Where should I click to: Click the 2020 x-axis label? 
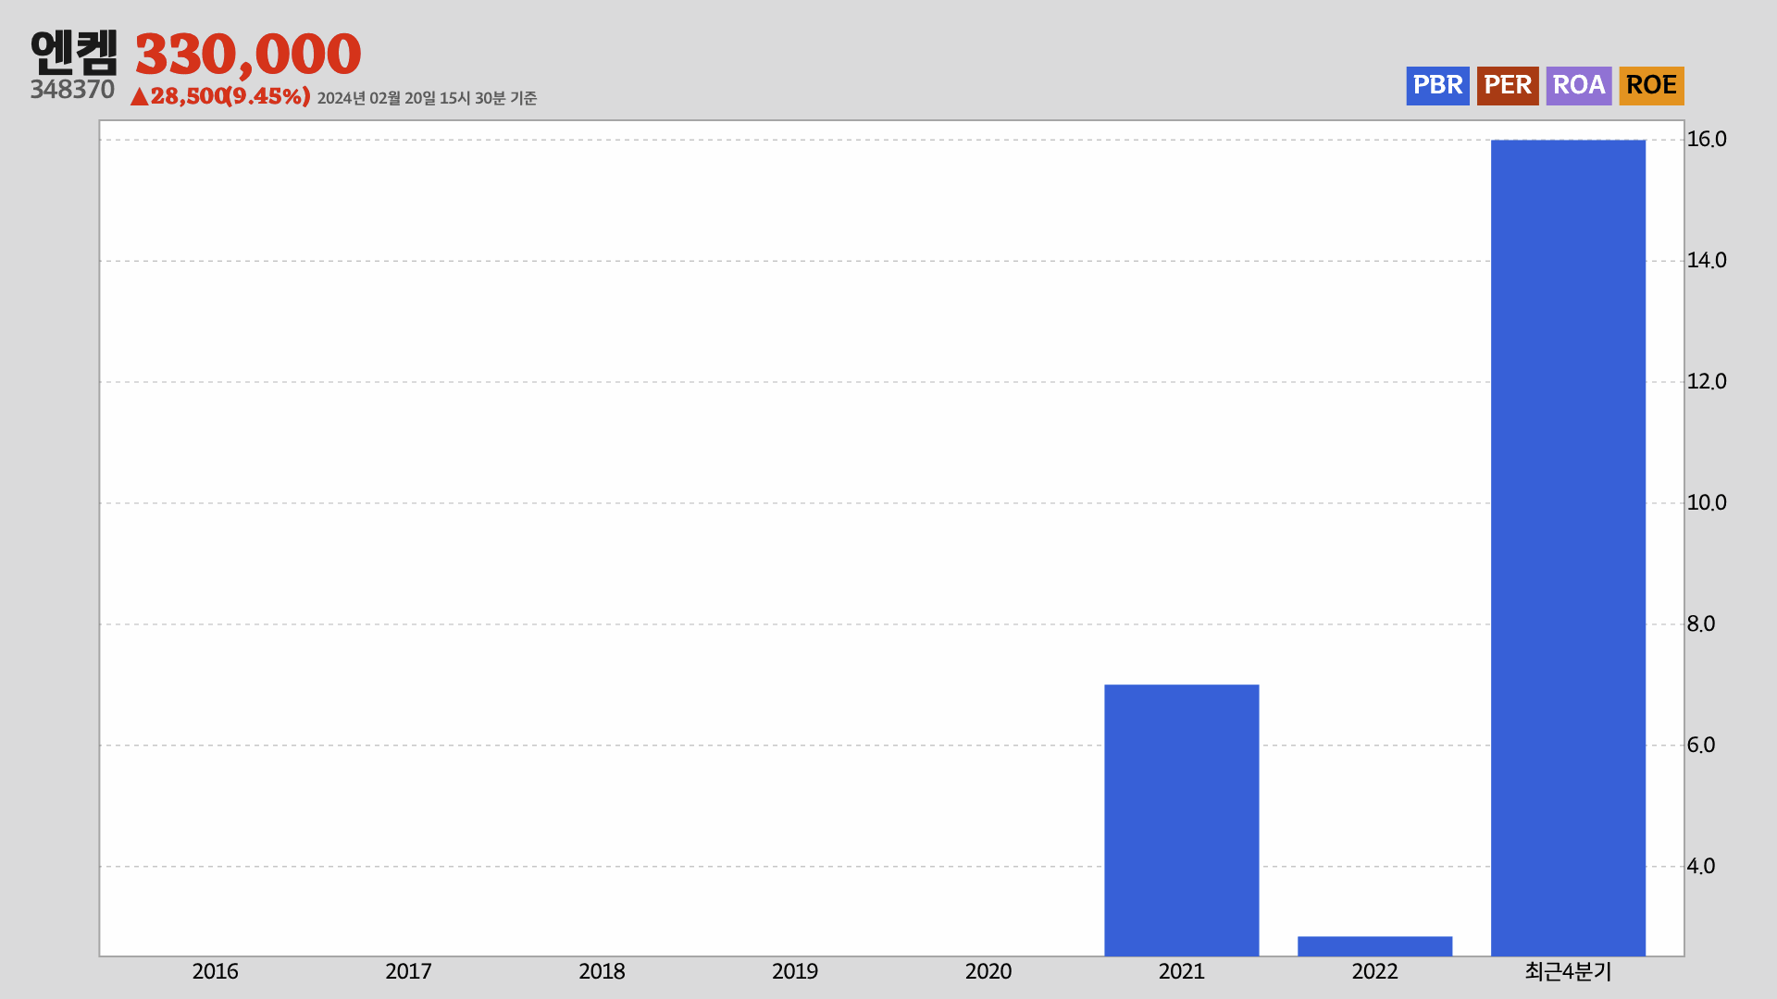[x=988, y=971]
